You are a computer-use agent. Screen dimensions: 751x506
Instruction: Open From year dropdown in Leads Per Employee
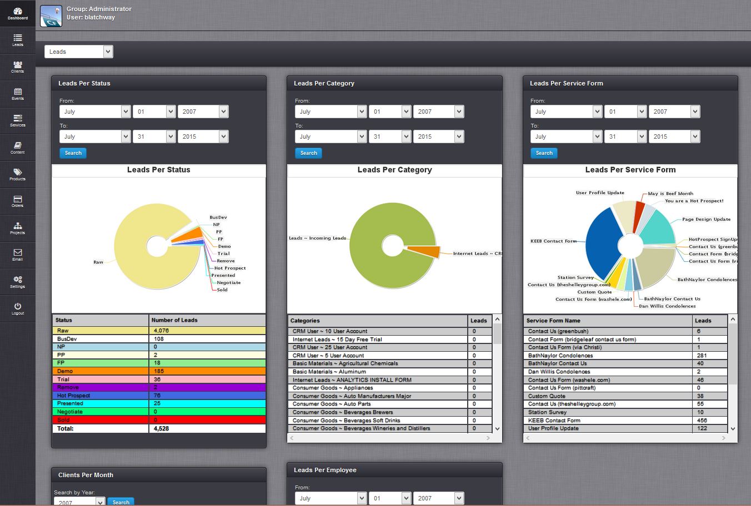pyautogui.click(x=439, y=498)
